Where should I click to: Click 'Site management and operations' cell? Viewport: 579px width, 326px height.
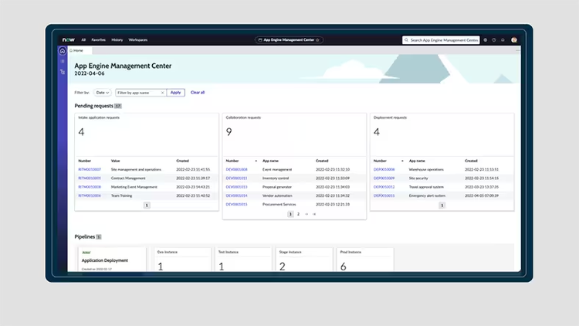click(x=136, y=170)
